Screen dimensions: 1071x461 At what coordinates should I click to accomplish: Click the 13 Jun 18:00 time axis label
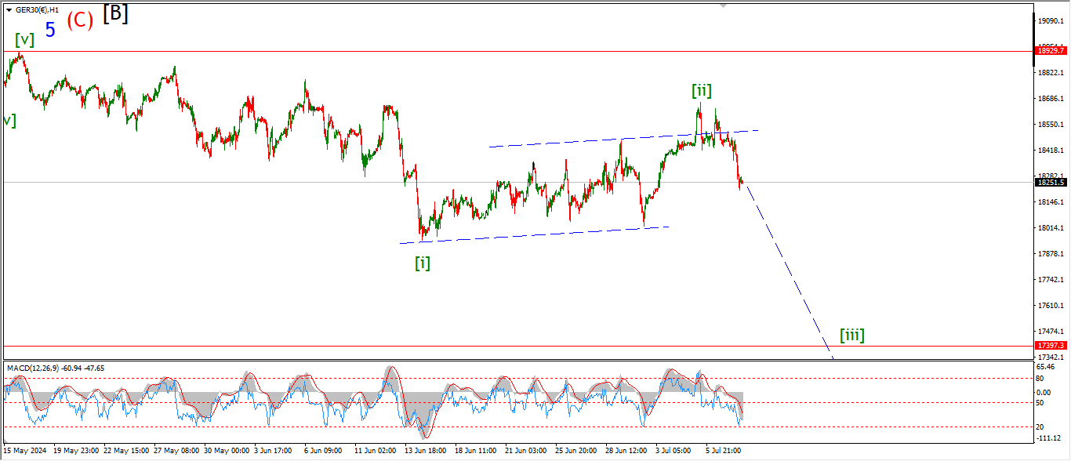click(424, 451)
